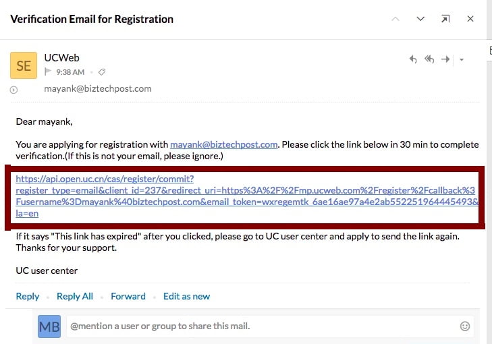Open the mayank@biztechpost.com link in body
This screenshot has height=344, width=492.
(x=223, y=144)
